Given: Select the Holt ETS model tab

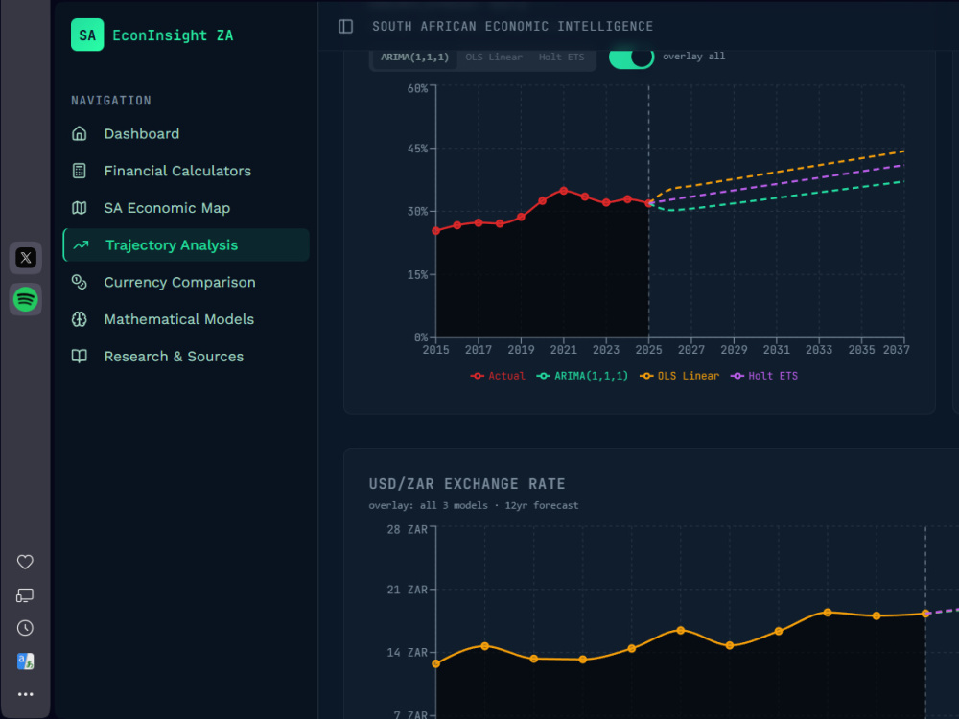Looking at the screenshot, I should click(x=561, y=57).
